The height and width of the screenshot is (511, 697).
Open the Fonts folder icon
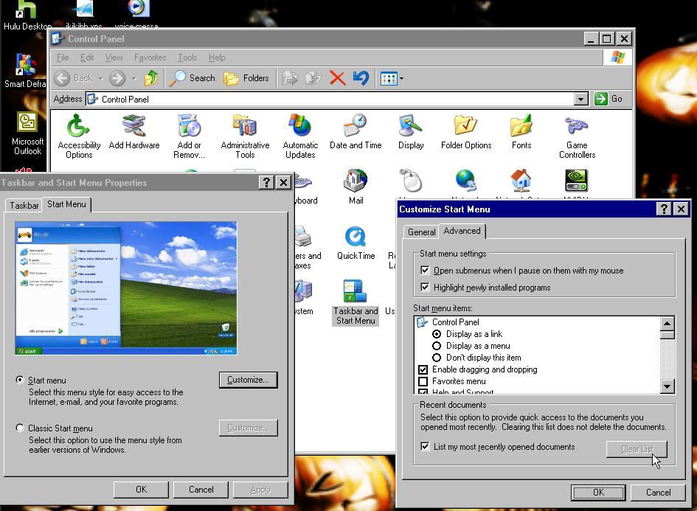pyautogui.click(x=521, y=132)
